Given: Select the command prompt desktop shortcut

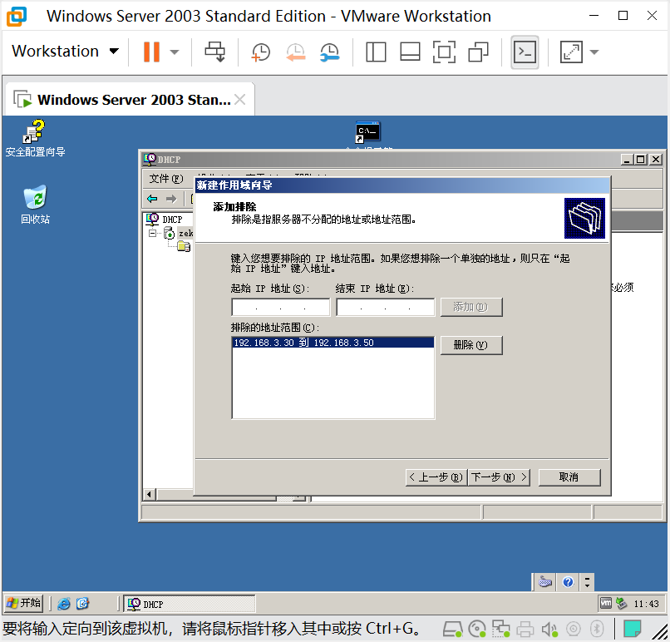Looking at the screenshot, I should pos(368,132).
